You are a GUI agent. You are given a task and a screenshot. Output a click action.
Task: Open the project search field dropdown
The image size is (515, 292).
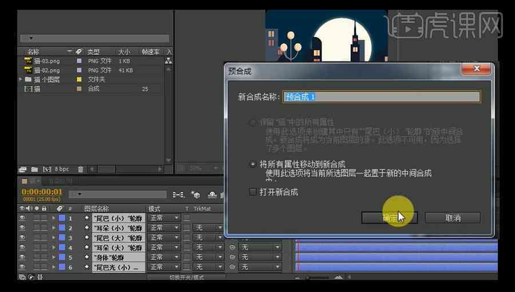pyautogui.click(x=31, y=38)
